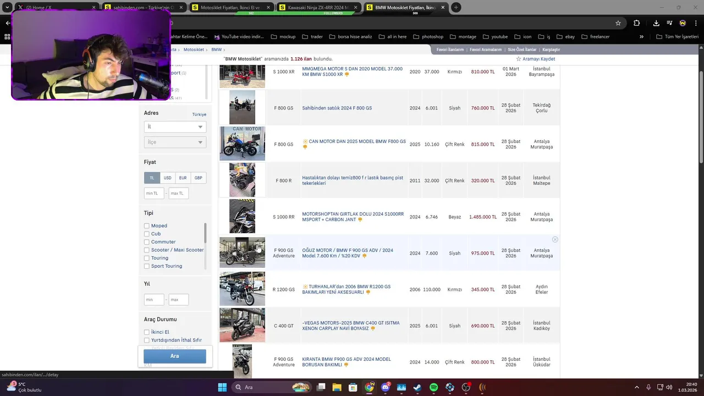Select USD currency toggle
This screenshot has width=704, height=396.
pyautogui.click(x=167, y=178)
